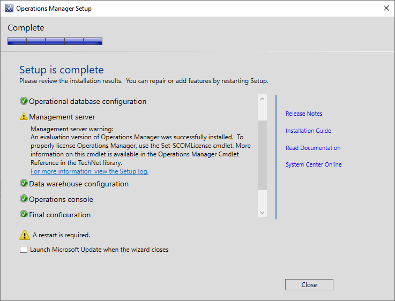The width and height of the screenshot is (395, 301).
Task: Close the window using the title bar X
Action: 386,9
